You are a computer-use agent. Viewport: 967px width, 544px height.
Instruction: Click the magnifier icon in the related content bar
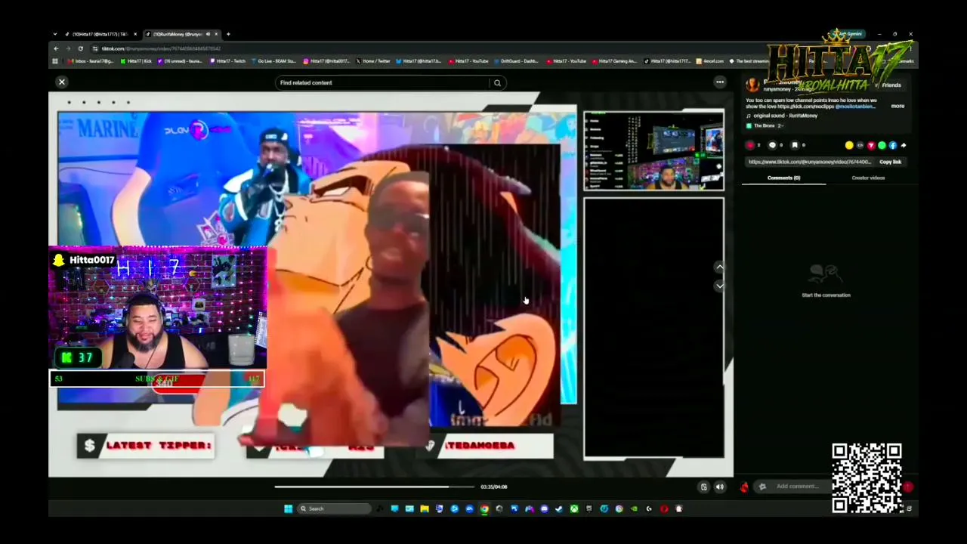point(497,83)
